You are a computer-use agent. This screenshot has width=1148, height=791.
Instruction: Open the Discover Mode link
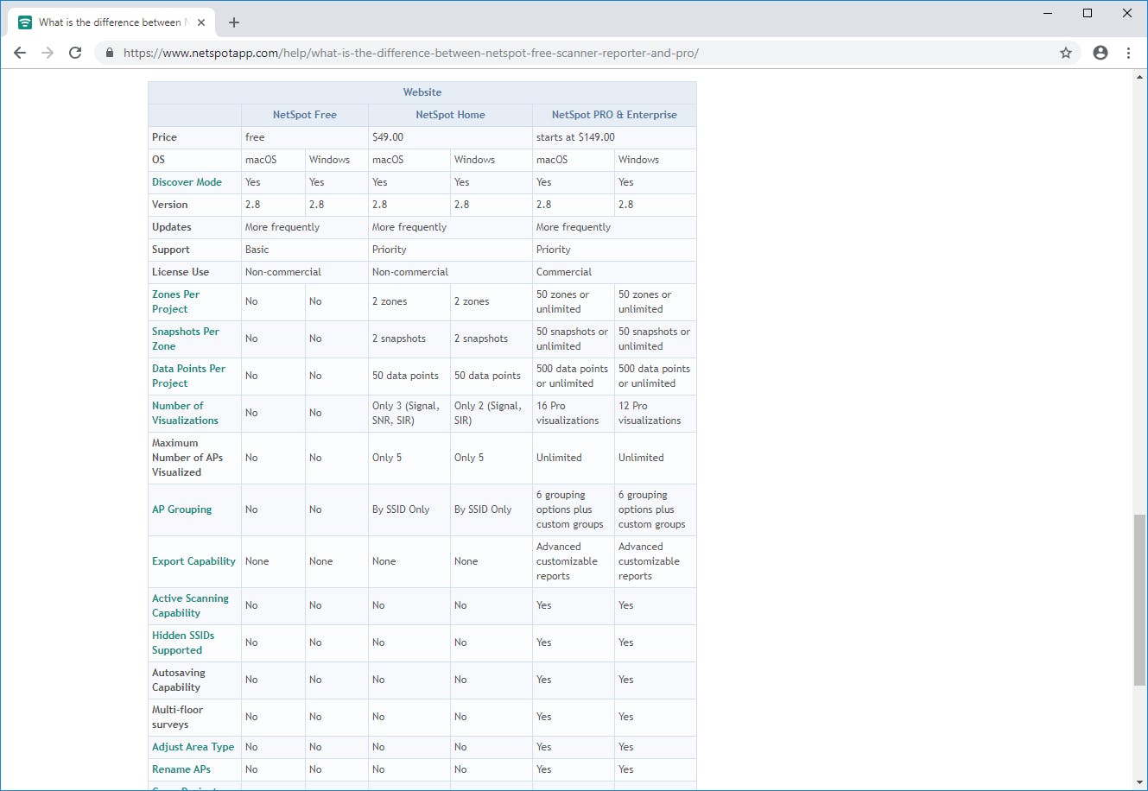click(x=187, y=182)
